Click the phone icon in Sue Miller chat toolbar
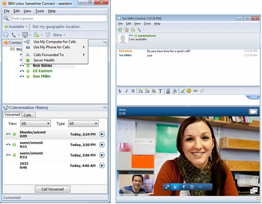This screenshot has height=204, width=262. tap(140, 29)
